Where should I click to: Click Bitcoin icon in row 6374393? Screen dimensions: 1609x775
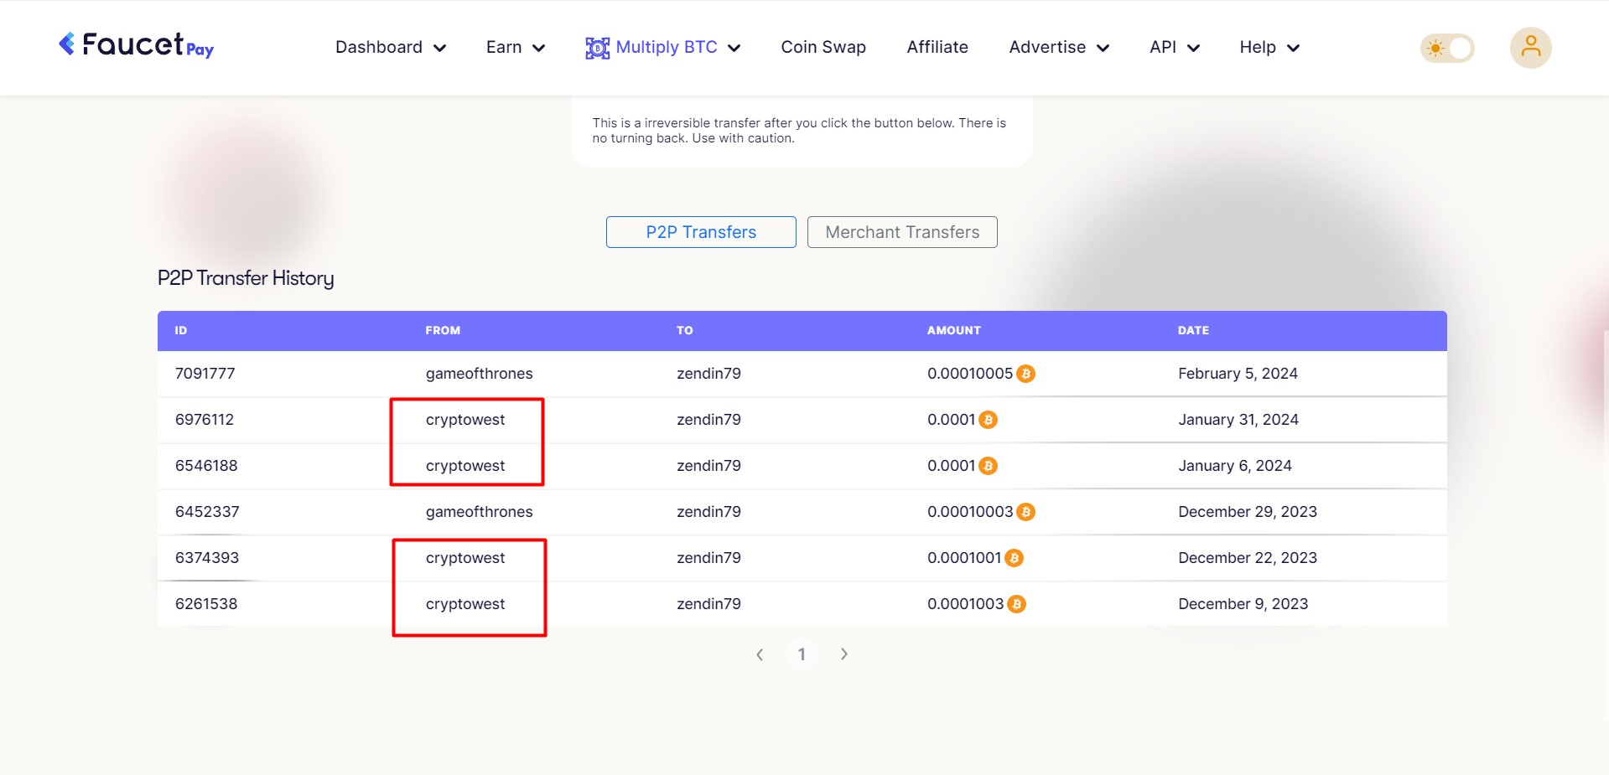tap(1014, 558)
